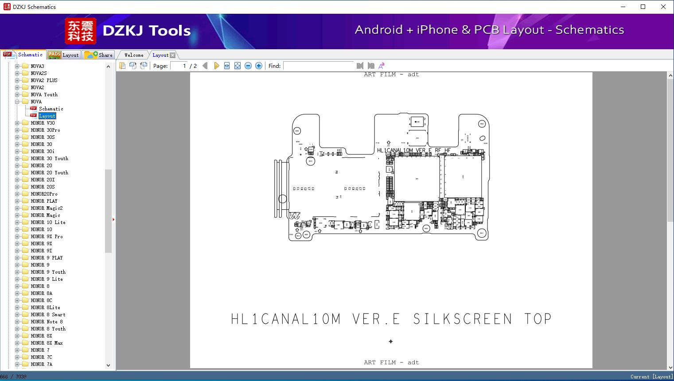The height and width of the screenshot is (381, 674).
Task: Zoom out of the layout drawing
Action: coord(248,66)
